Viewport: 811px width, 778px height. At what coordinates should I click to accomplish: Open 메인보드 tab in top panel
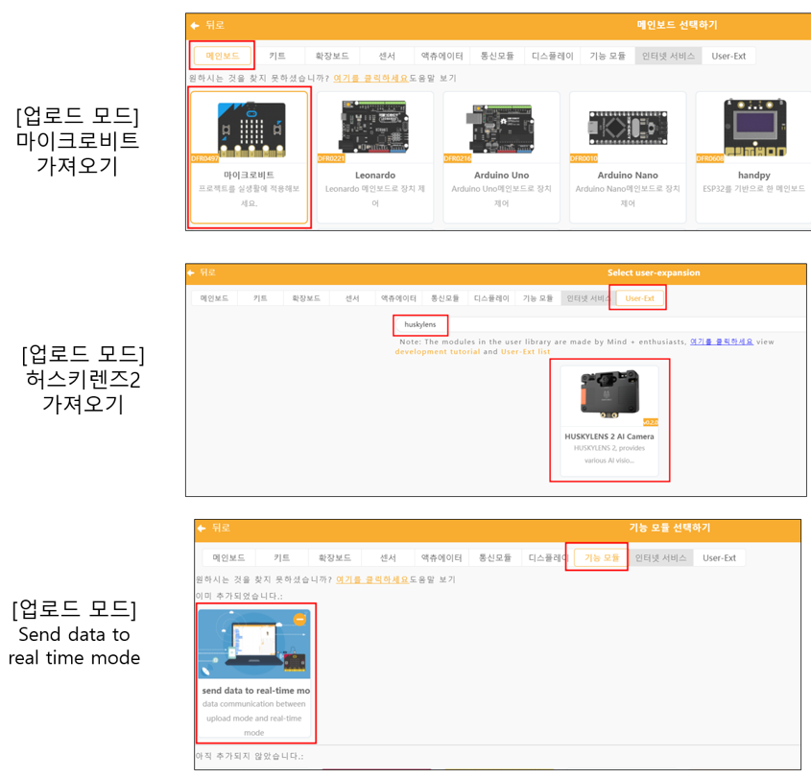click(x=223, y=56)
